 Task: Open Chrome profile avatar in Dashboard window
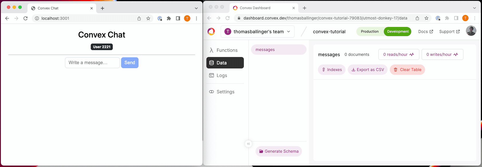pyautogui.click(x=465, y=18)
